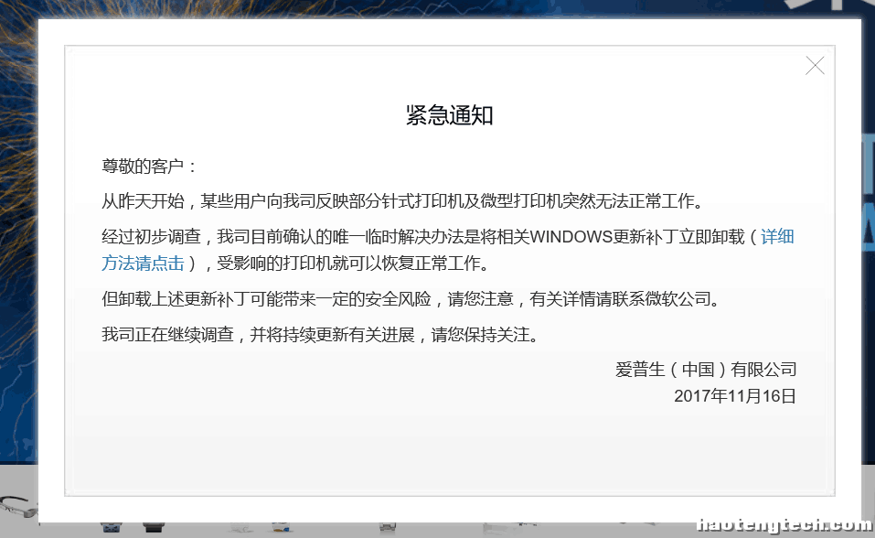
Task: Click the sentence beginning 但卸载上述更新补丁
Action: 411,299
